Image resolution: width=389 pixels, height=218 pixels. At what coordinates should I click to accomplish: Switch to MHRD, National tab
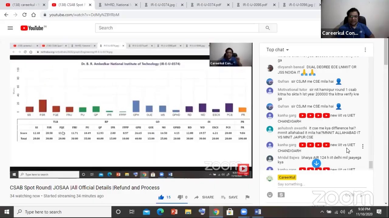pos(118,5)
